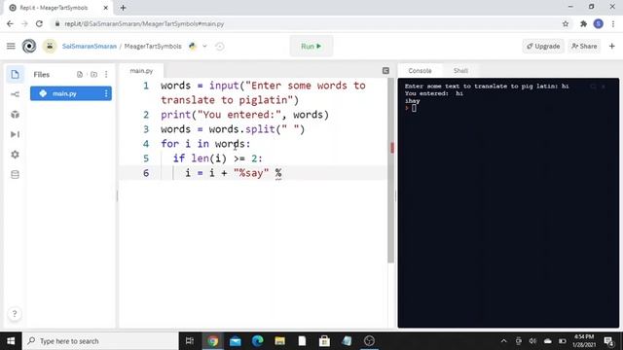Open the user avatar next to SaiSmaranSmaran
Screen dimensions: 623x350
(x=50, y=46)
